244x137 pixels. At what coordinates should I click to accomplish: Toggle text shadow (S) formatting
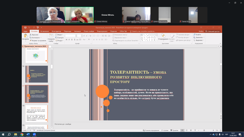click(75, 40)
